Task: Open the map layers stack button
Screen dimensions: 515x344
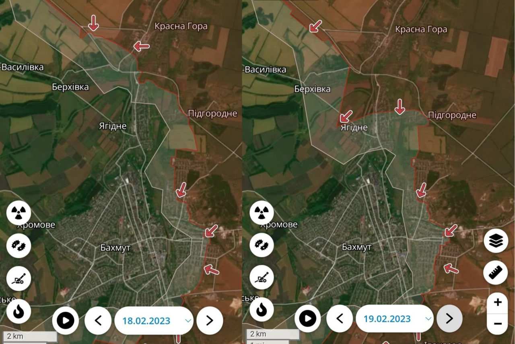Action: [496, 241]
